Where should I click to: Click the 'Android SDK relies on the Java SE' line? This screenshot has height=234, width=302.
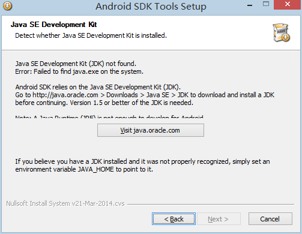[x=98, y=87]
